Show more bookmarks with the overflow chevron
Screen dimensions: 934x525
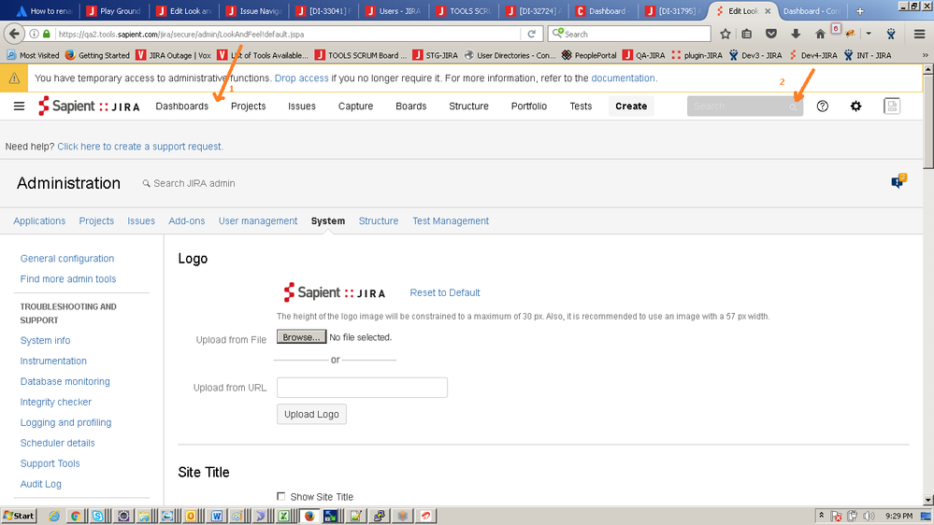[x=925, y=55]
